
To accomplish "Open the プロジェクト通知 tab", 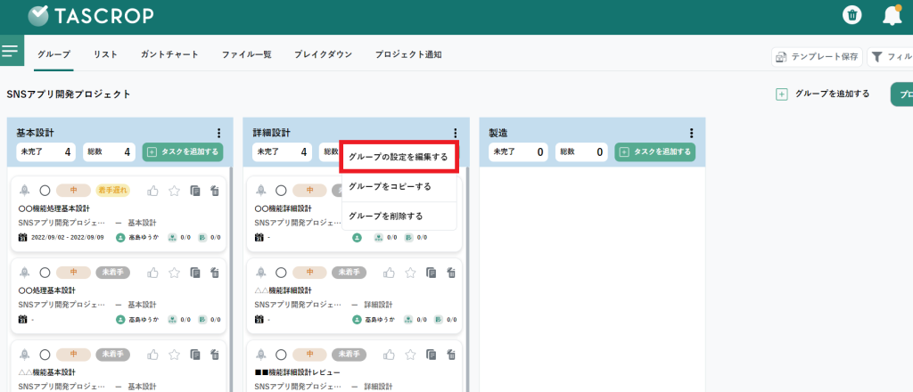I will coord(408,54).
